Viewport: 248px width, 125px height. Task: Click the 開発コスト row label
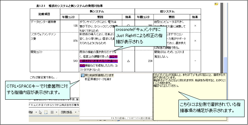point(37,52)
